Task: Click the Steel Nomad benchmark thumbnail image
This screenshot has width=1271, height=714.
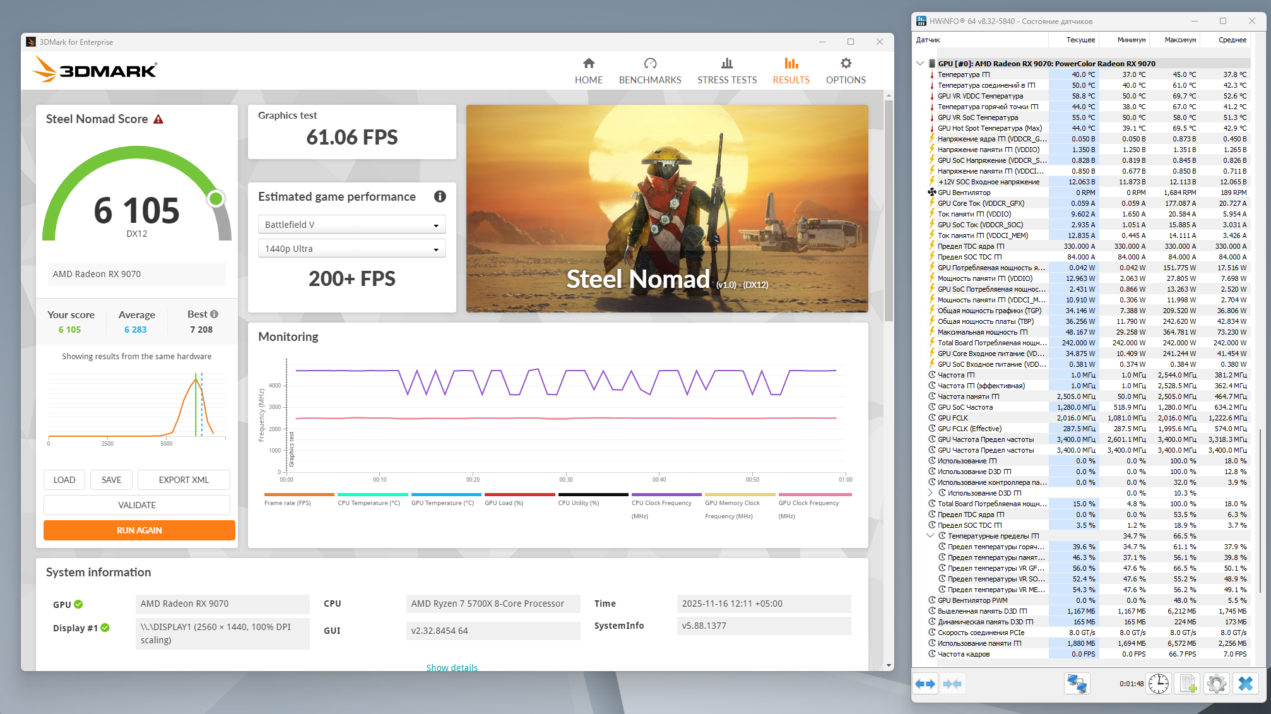Action: pos(667,208)
